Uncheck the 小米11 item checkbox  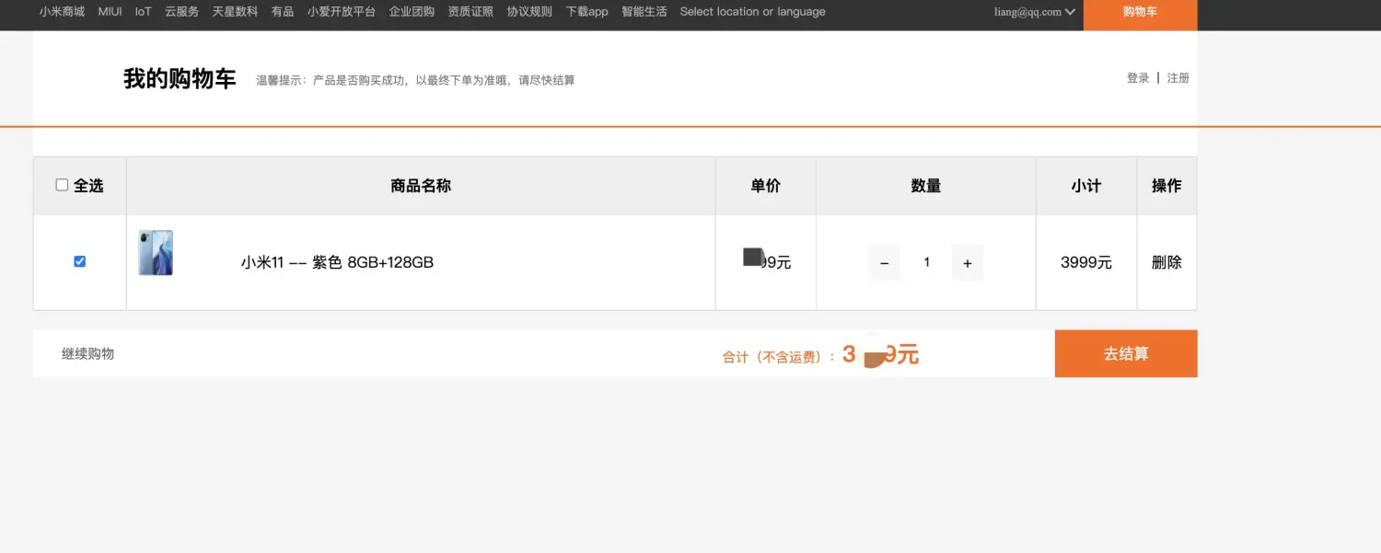pyautogui.click(x=79, y=262)
